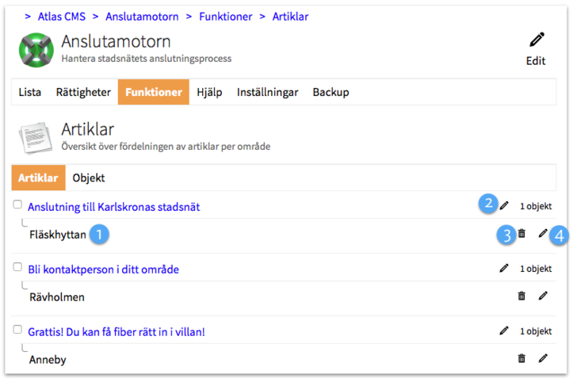This screenshot has height=386, width=577.
Task: Edit the Bli kontaktperson article via pencil
Action: coord(504,269)
